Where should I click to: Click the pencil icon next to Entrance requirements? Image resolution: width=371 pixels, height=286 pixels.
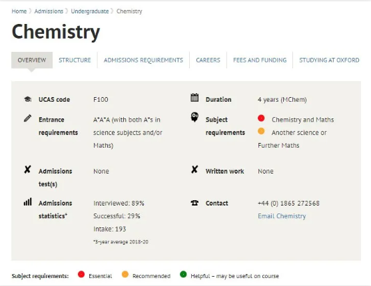pos(27,118)
